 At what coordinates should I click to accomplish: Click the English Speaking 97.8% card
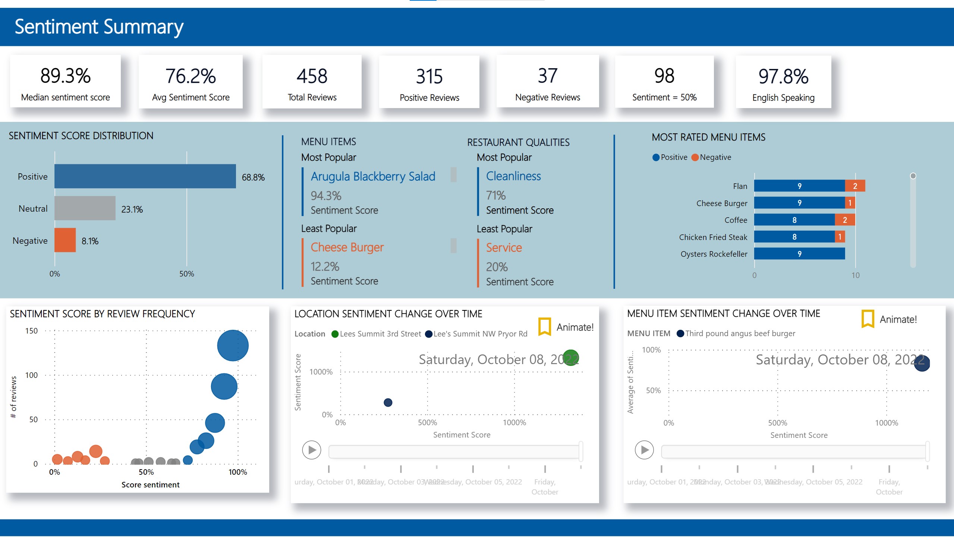783,82
